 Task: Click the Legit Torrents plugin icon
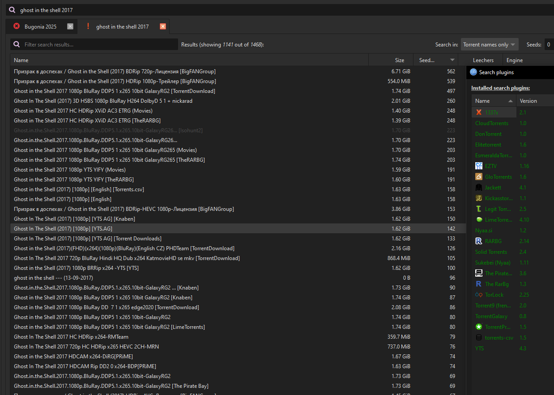tap(479, 209)
